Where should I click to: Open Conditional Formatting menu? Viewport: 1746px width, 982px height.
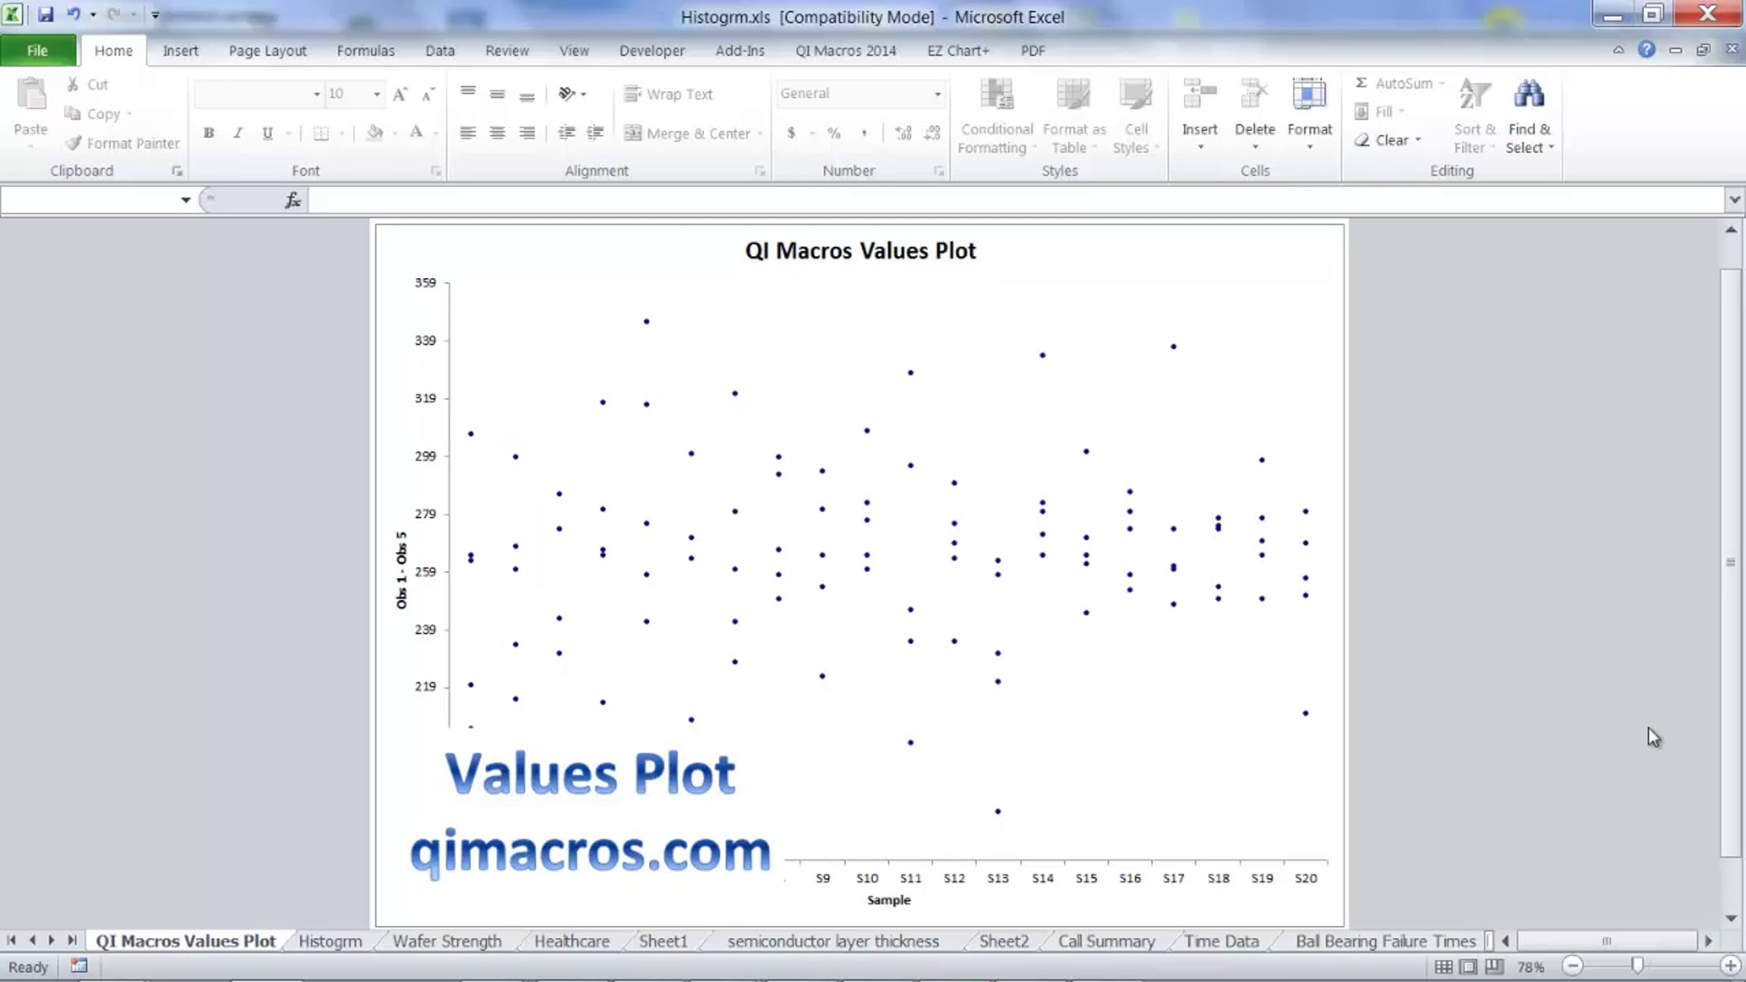(996, 116)
